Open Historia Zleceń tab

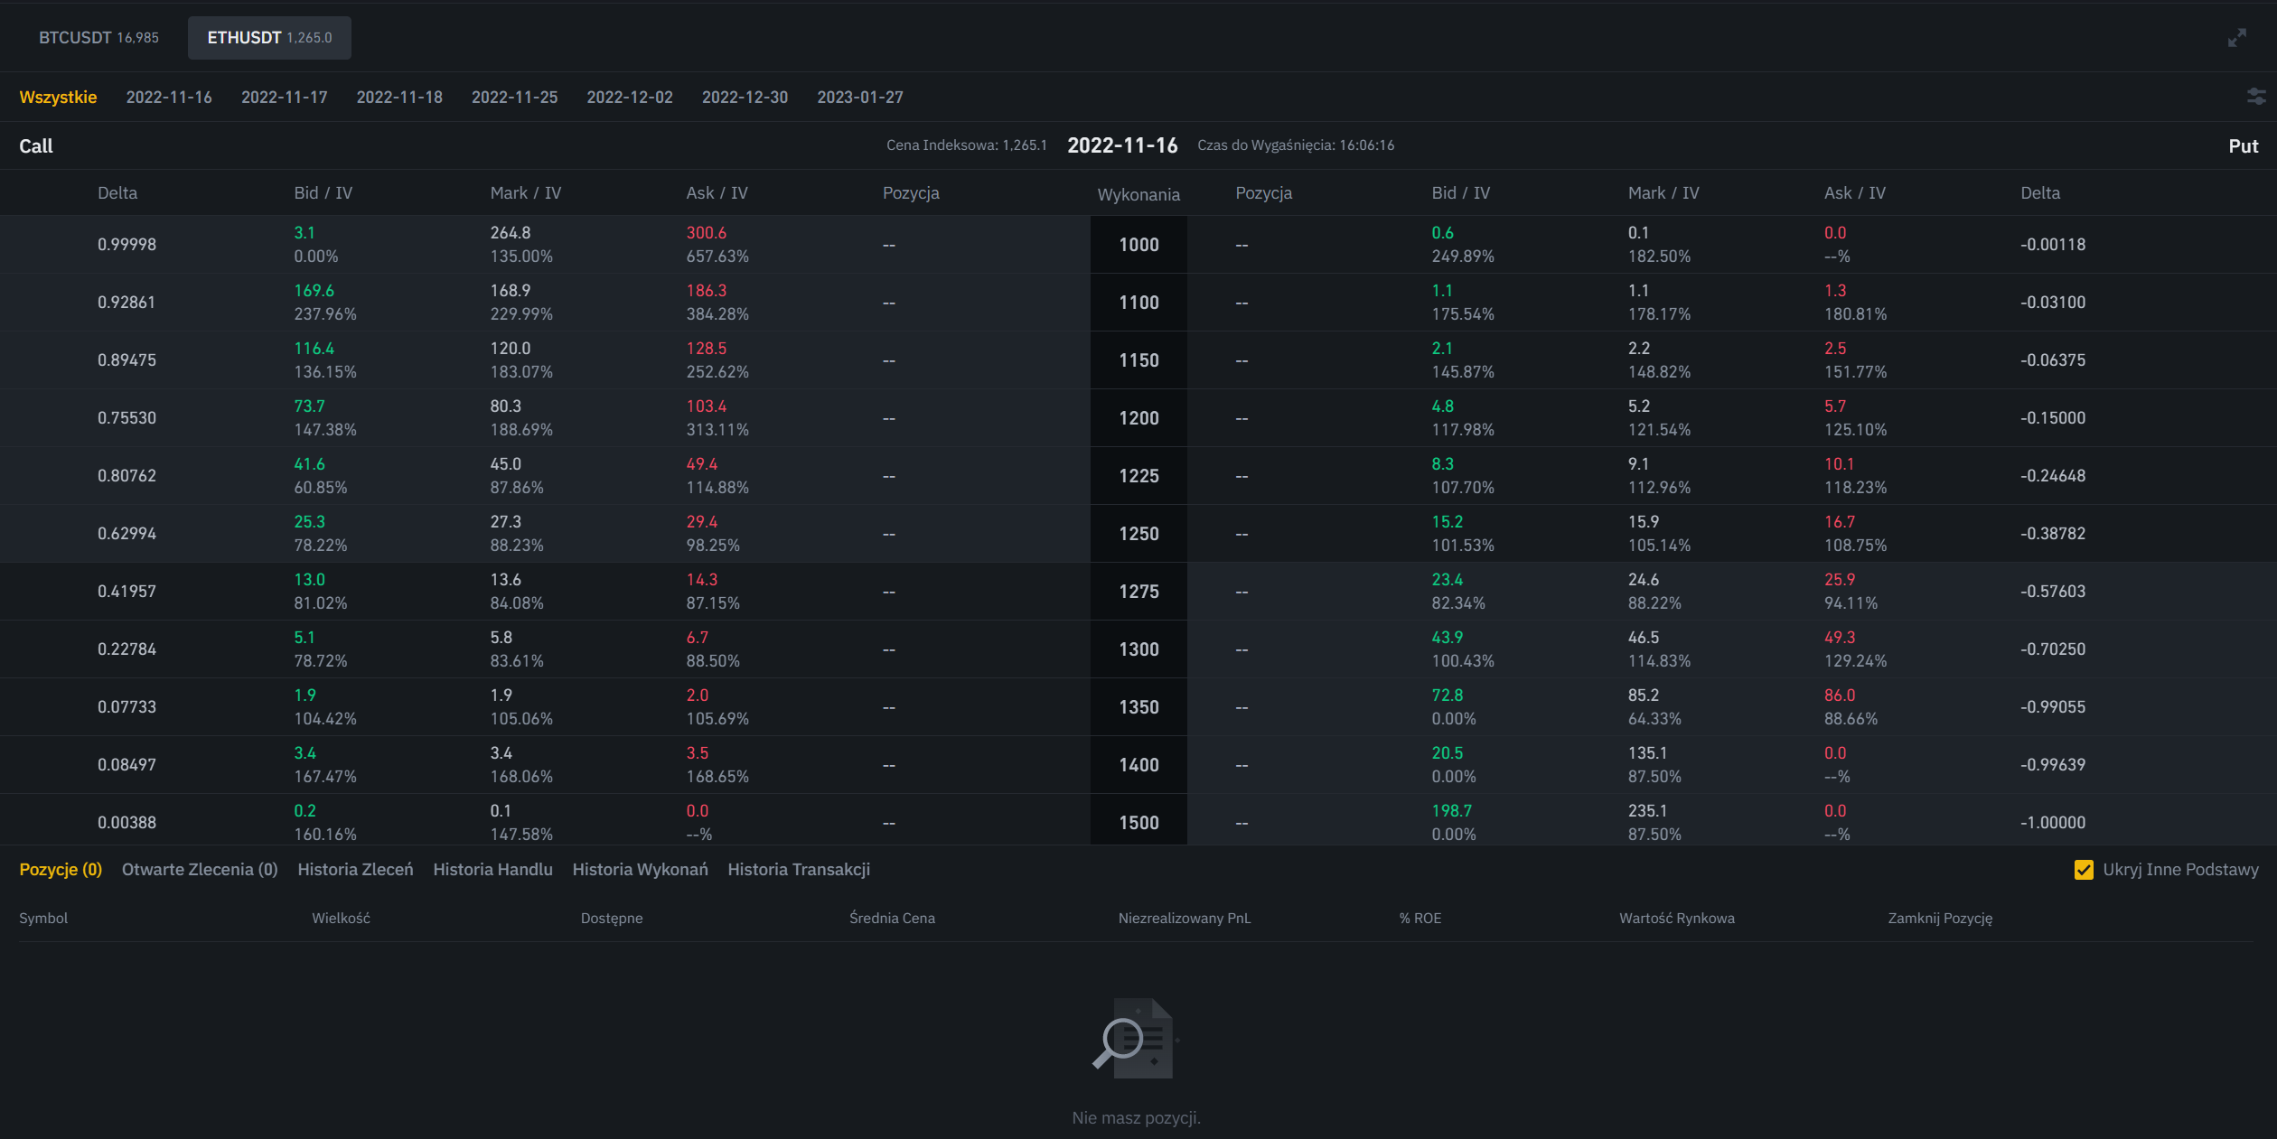[x=355, y=869]
